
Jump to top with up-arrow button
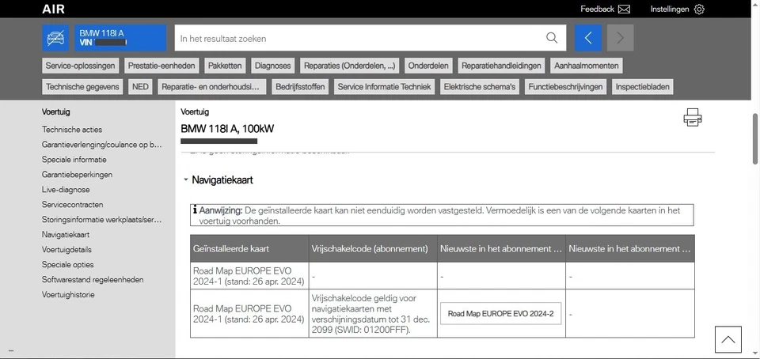point(728,339)
